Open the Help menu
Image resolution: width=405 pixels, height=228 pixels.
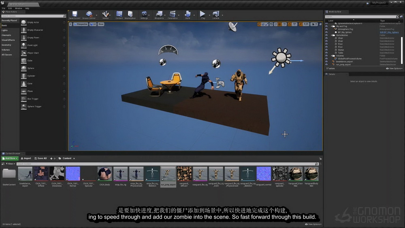(27, 8)
